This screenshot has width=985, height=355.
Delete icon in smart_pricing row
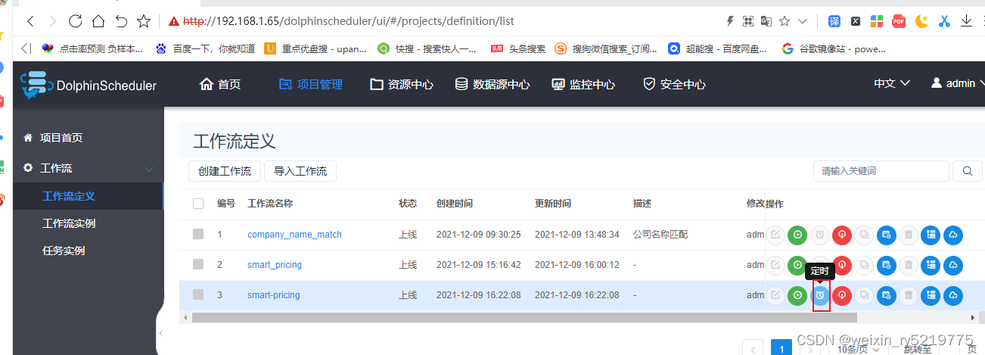909,265
